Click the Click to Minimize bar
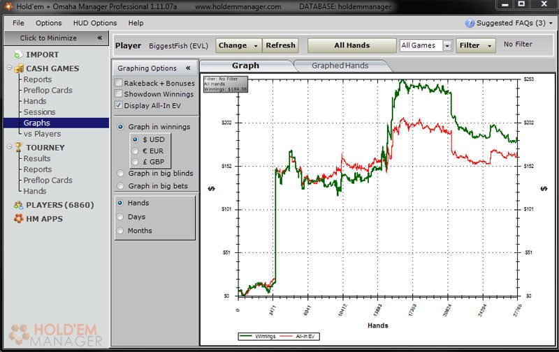Screen dimensions: 559x352 57,38
